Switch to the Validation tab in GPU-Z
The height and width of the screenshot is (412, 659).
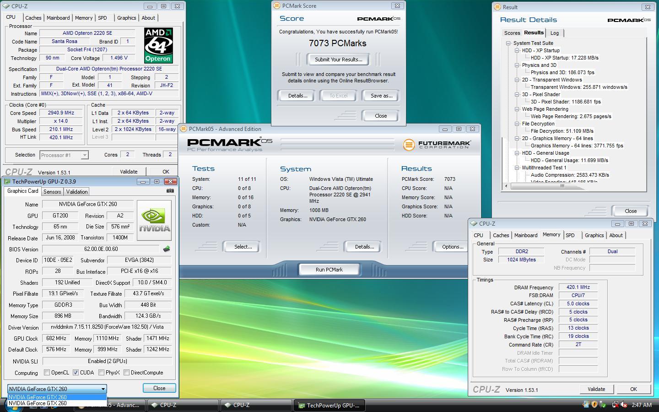point(76,192)
